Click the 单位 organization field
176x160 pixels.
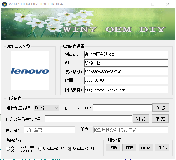click(131, 130)
